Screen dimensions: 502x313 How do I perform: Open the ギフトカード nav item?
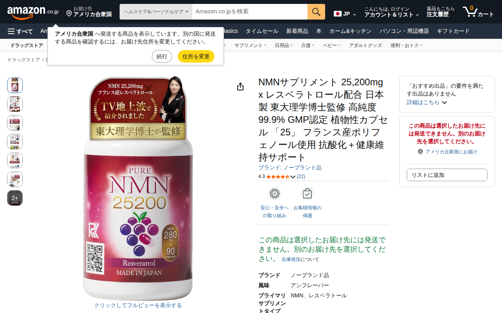coord(453,31)
